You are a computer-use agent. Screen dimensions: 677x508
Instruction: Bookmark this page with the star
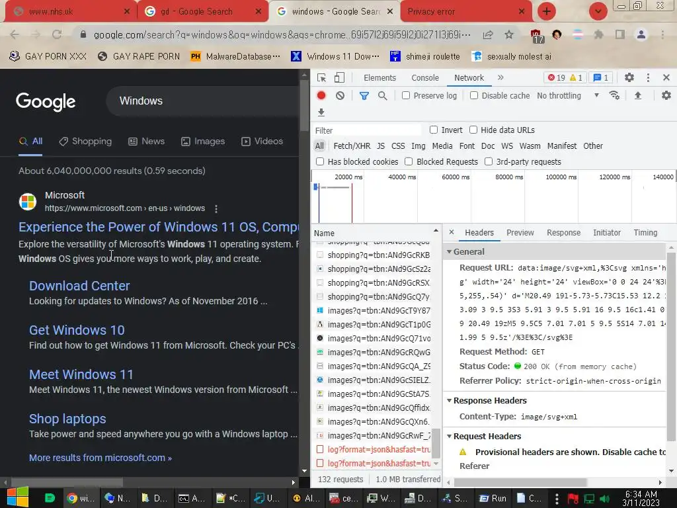[x=509, y=34]
